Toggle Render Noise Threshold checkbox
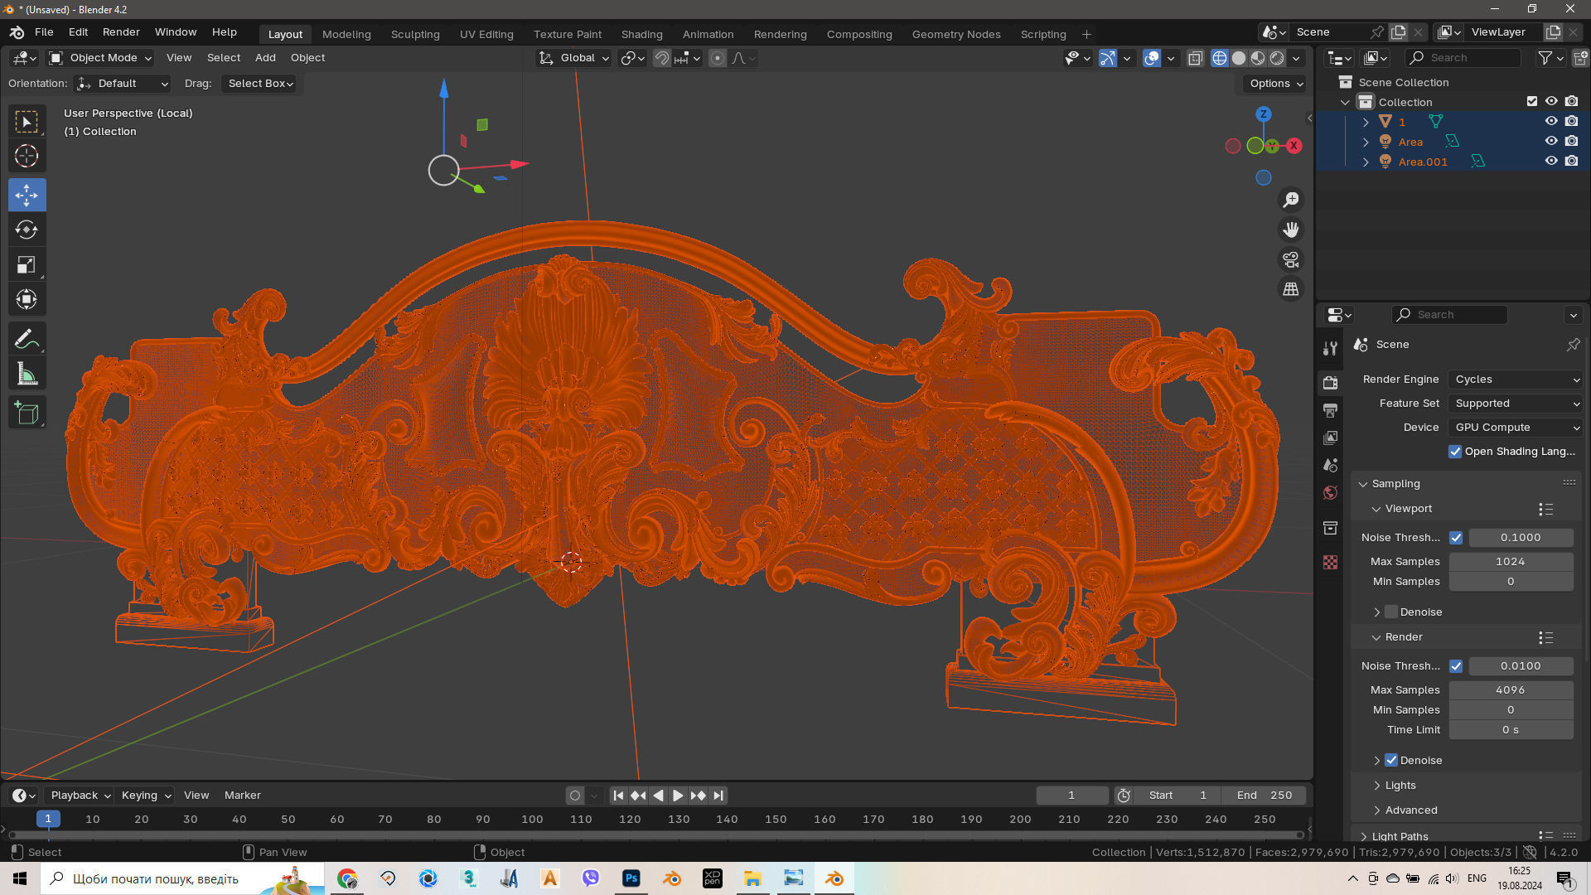1591x895 pixels. 1456,666
